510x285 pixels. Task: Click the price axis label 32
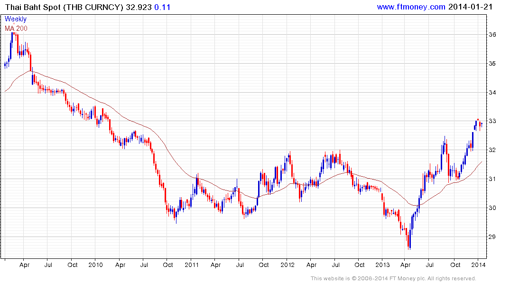click(x=492, y=150)
